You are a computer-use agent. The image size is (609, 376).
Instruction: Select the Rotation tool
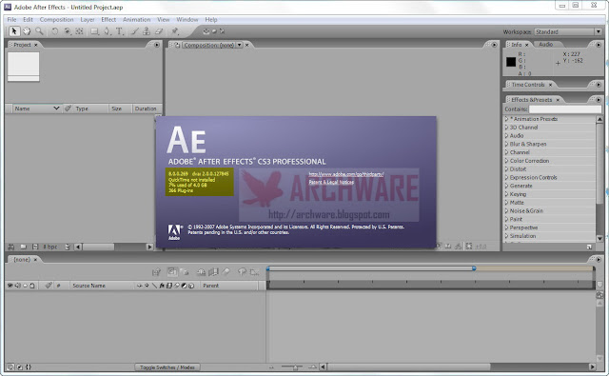tap(55, 31)
